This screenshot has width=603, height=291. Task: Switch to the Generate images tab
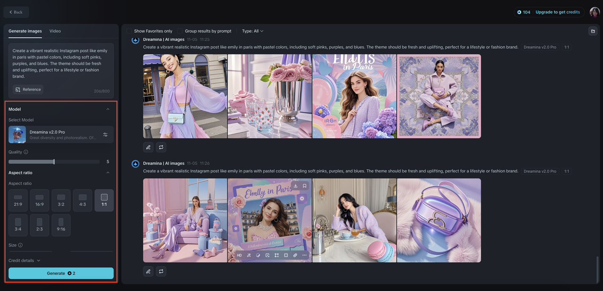(x=25, y=31)
